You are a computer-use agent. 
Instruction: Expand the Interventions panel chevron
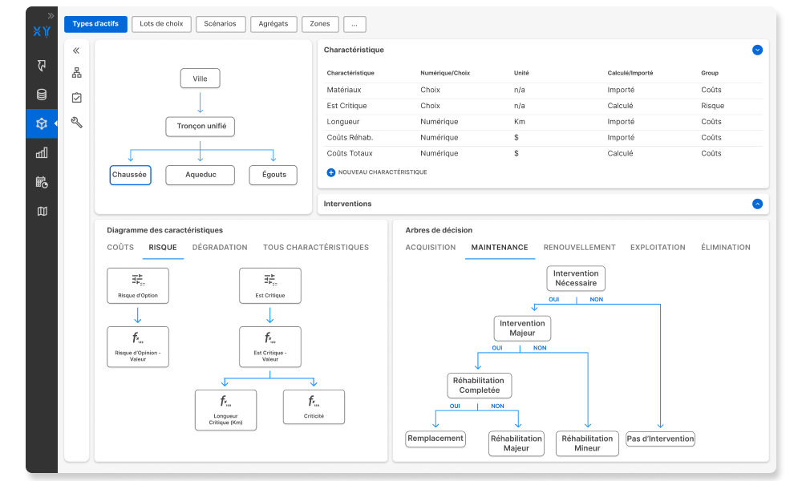758,204
